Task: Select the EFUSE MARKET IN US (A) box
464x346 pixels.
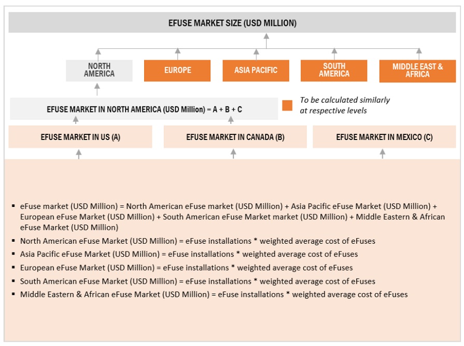Action: pos(80,137)
